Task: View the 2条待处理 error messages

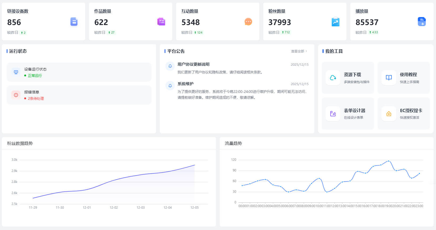Action: click(36, 98)
